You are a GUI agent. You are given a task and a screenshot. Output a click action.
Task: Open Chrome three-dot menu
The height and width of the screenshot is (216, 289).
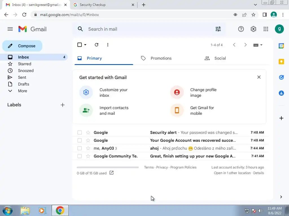tap(283, 15)
